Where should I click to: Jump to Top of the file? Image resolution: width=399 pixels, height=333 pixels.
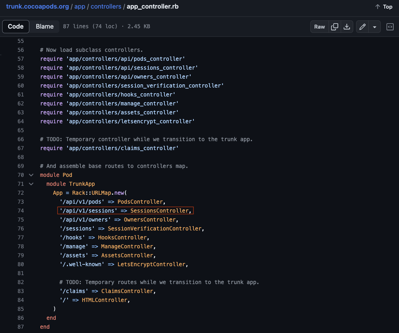coord(384,7)
